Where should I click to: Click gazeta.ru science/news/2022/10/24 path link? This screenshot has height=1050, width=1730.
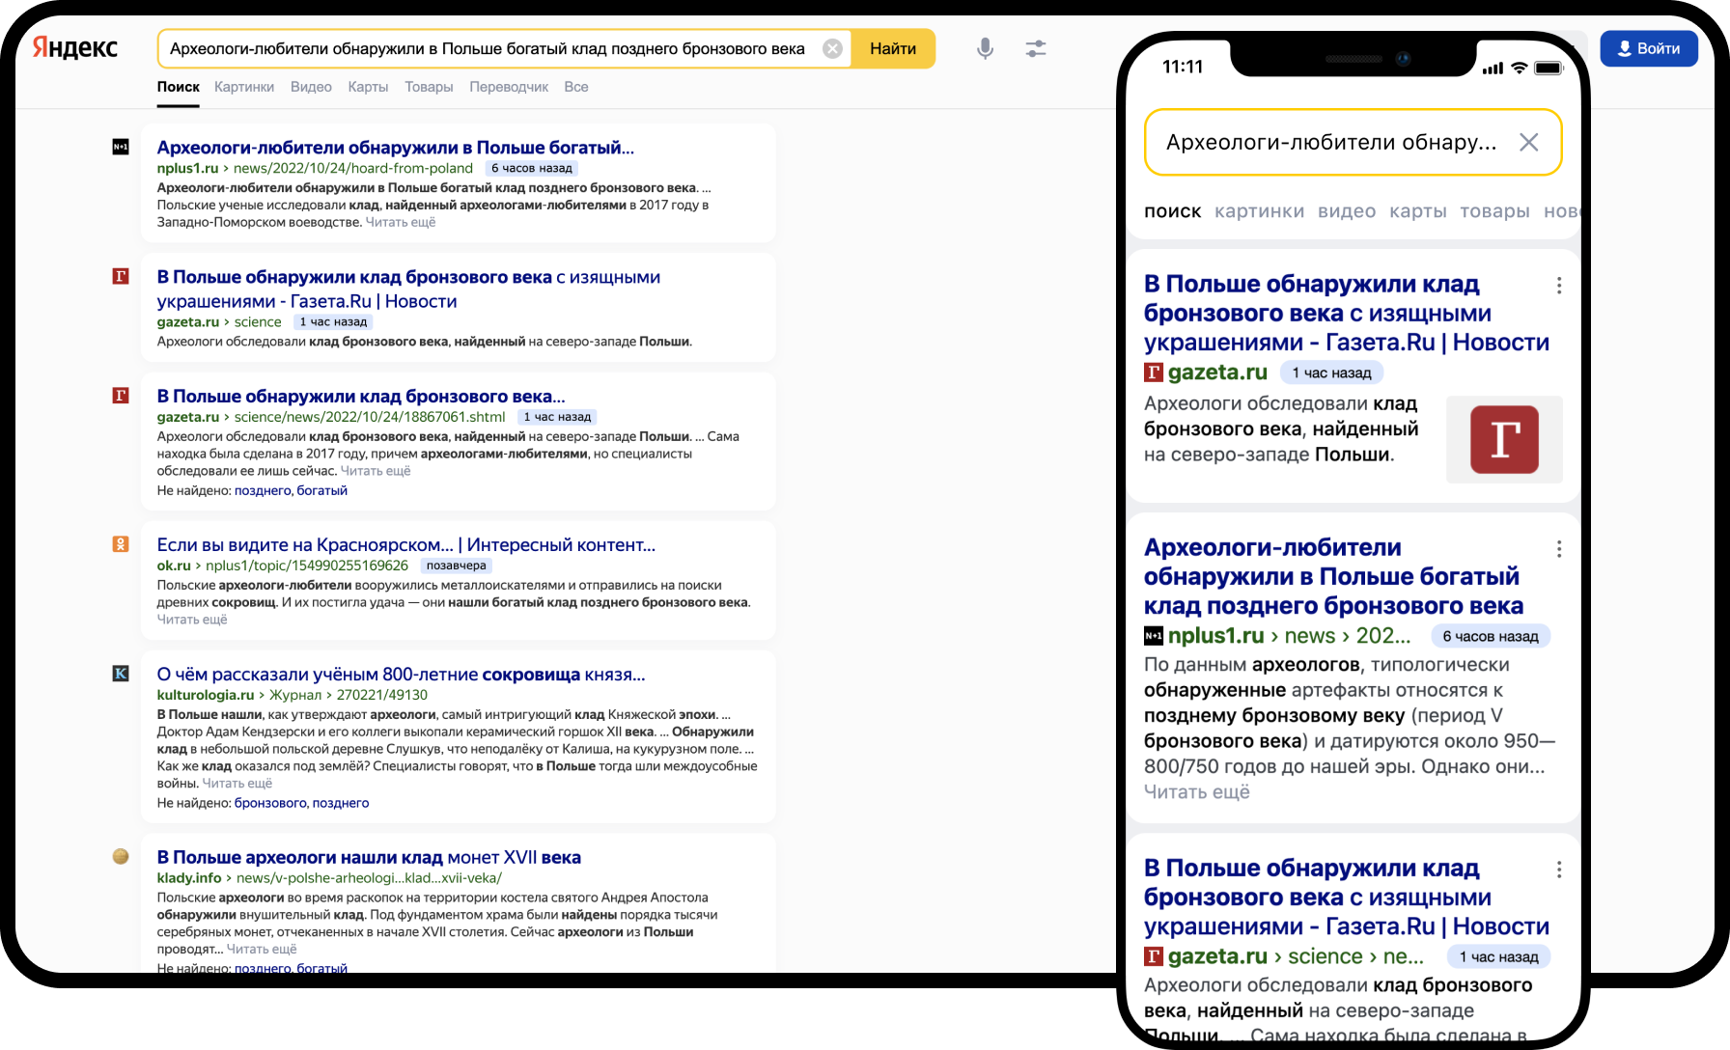(x=331, y=417)
